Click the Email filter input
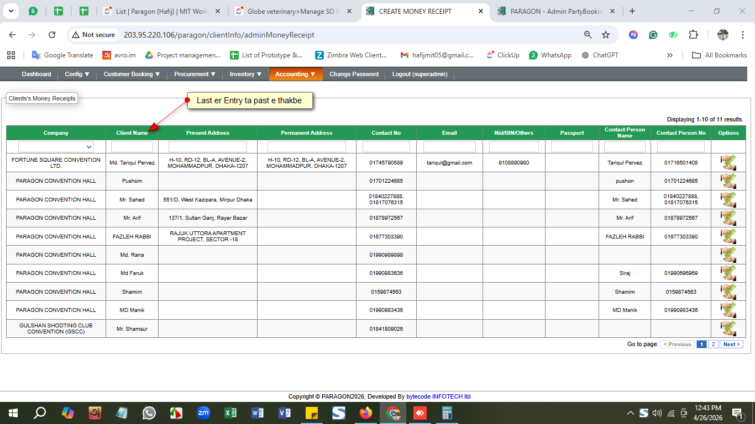 coord(449,147)
